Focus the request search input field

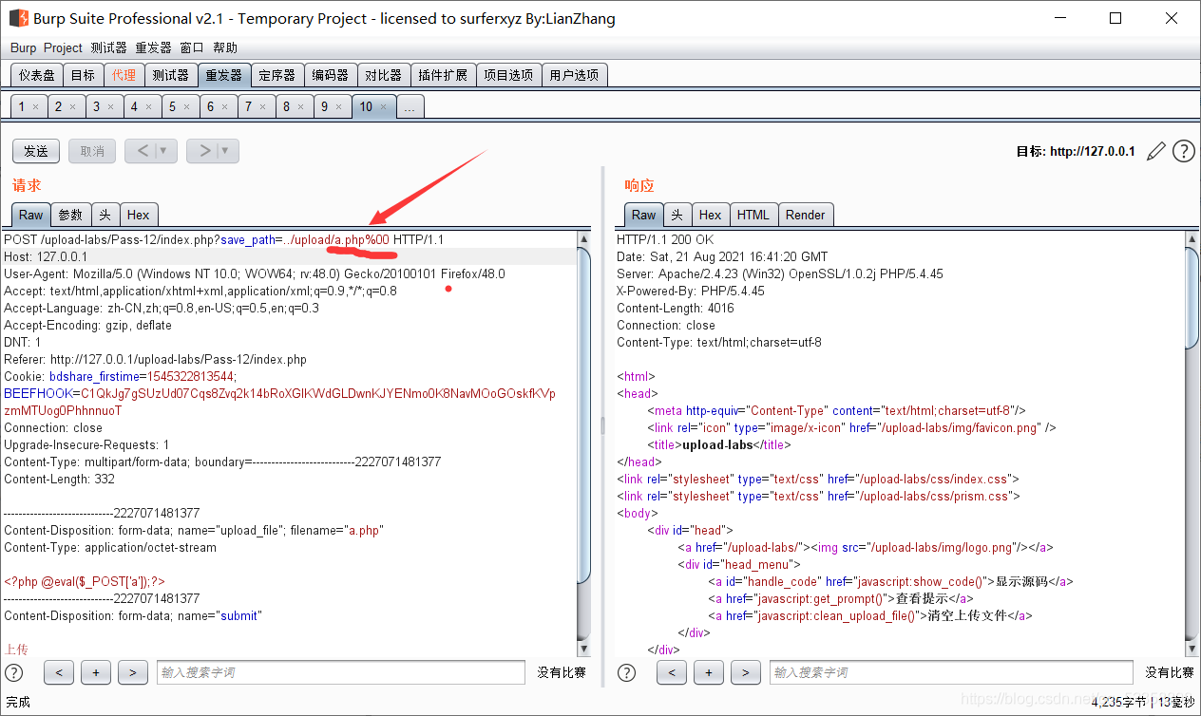point(340,672)
